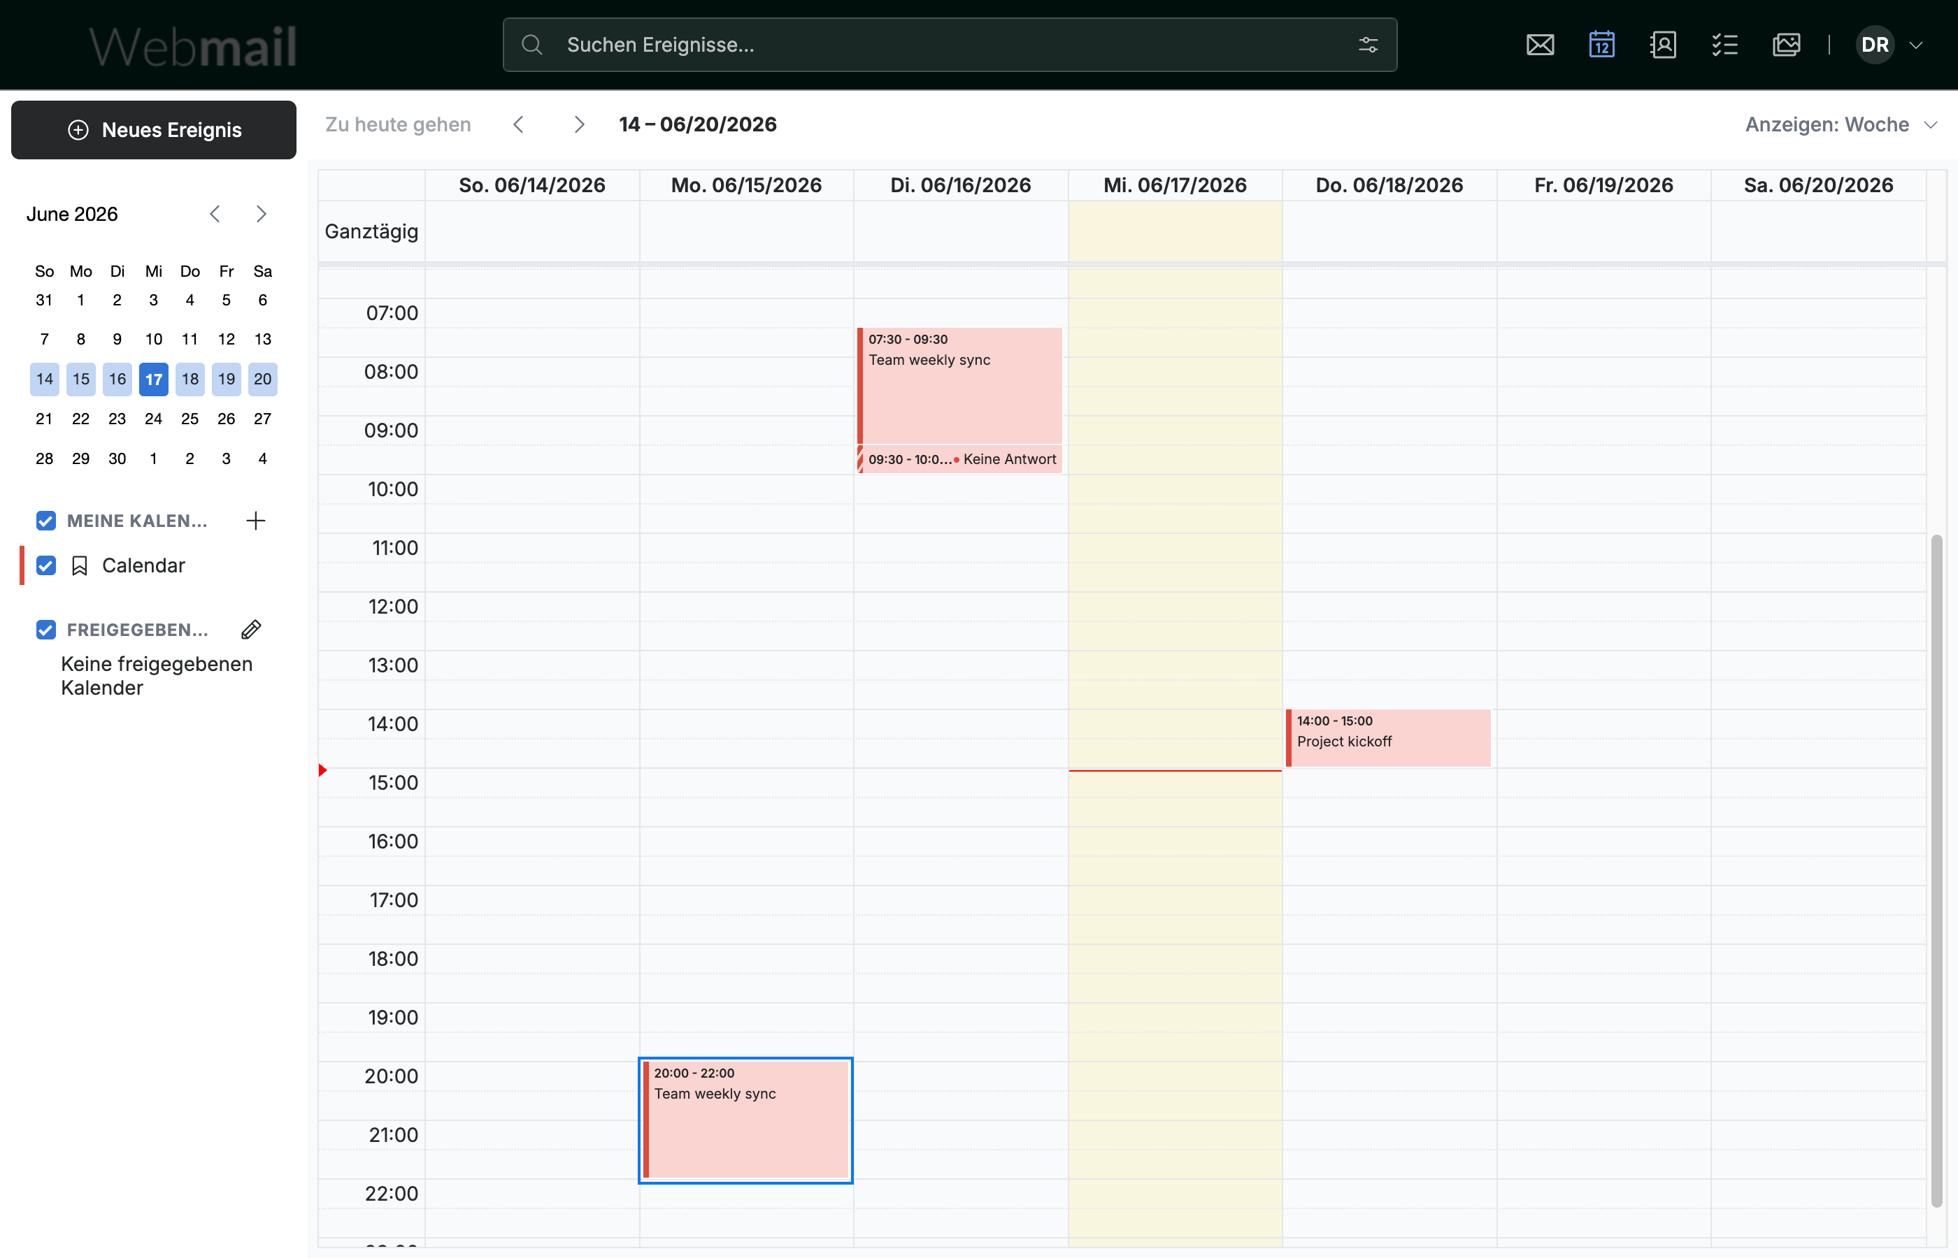
Task: Click the So. 06/14/2026 column header
Action: click(x=532, y=185)
